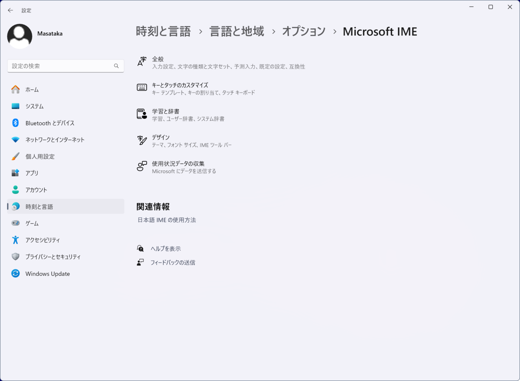Click the ホーム house icon
Screen dimensions: 520x381
coord(16,90)
